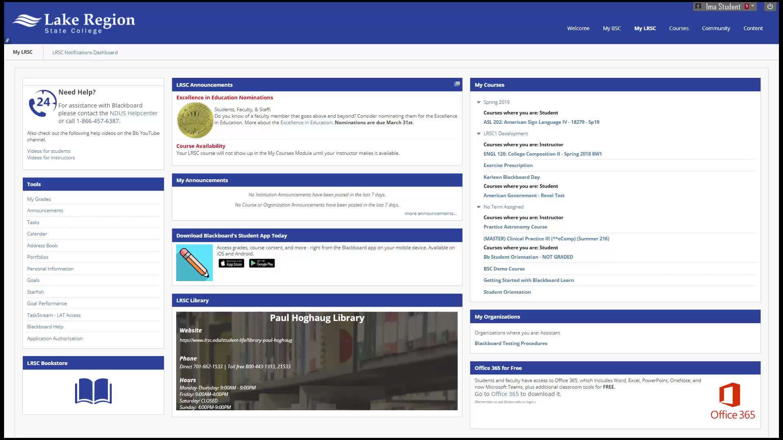Image resolution: width=783 pixels, height=440 pixels.
Task: Open the LRSC Announcements module window icon
Action: click(x=457, y=84)
